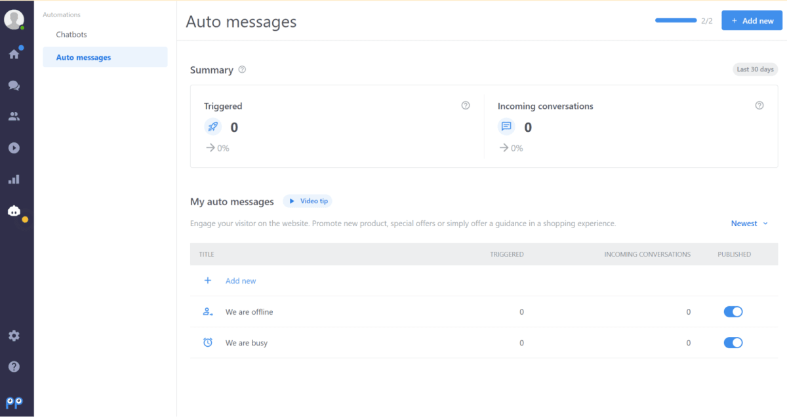The height and width of the screenshot is (417, 787).
Task: Open the We are offline message
Action: click(249, 312)
